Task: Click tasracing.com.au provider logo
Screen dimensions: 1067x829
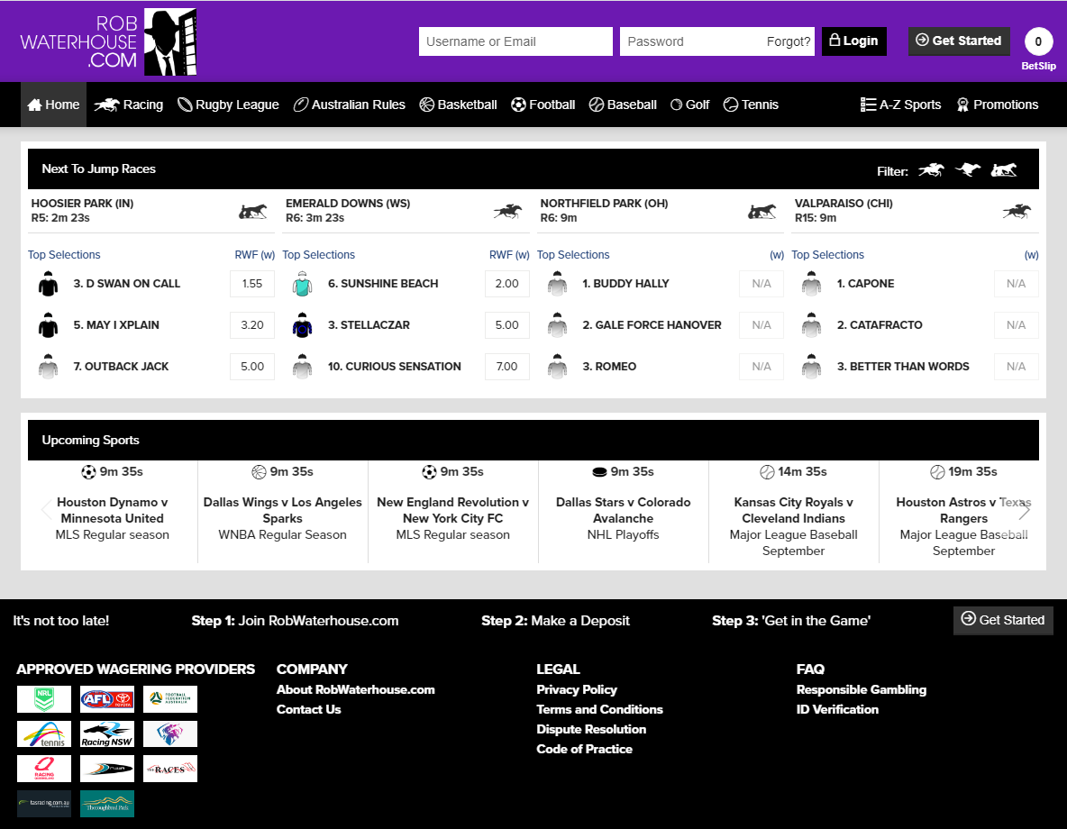Action: pos(44,804)
